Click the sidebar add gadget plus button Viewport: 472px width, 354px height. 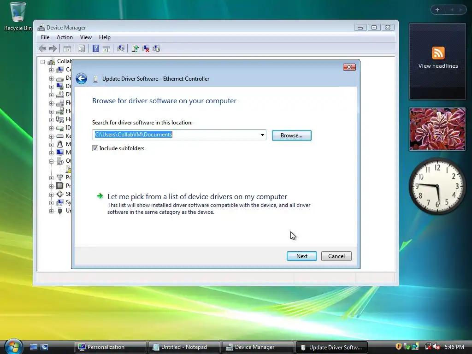coord(437,10)
